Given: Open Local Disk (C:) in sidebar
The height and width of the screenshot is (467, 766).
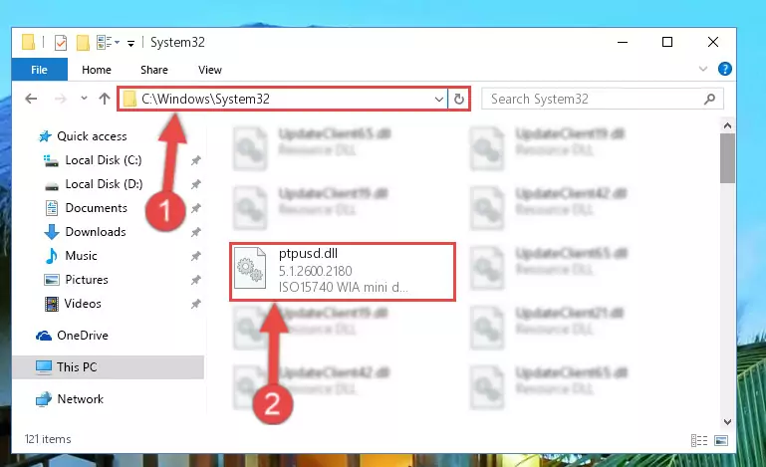Looking at the screenshot, I should [103, 160].
